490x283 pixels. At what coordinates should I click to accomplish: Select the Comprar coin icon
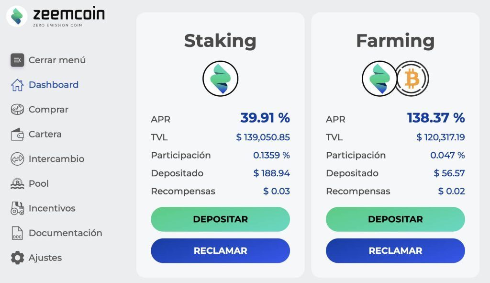[17, 110]
